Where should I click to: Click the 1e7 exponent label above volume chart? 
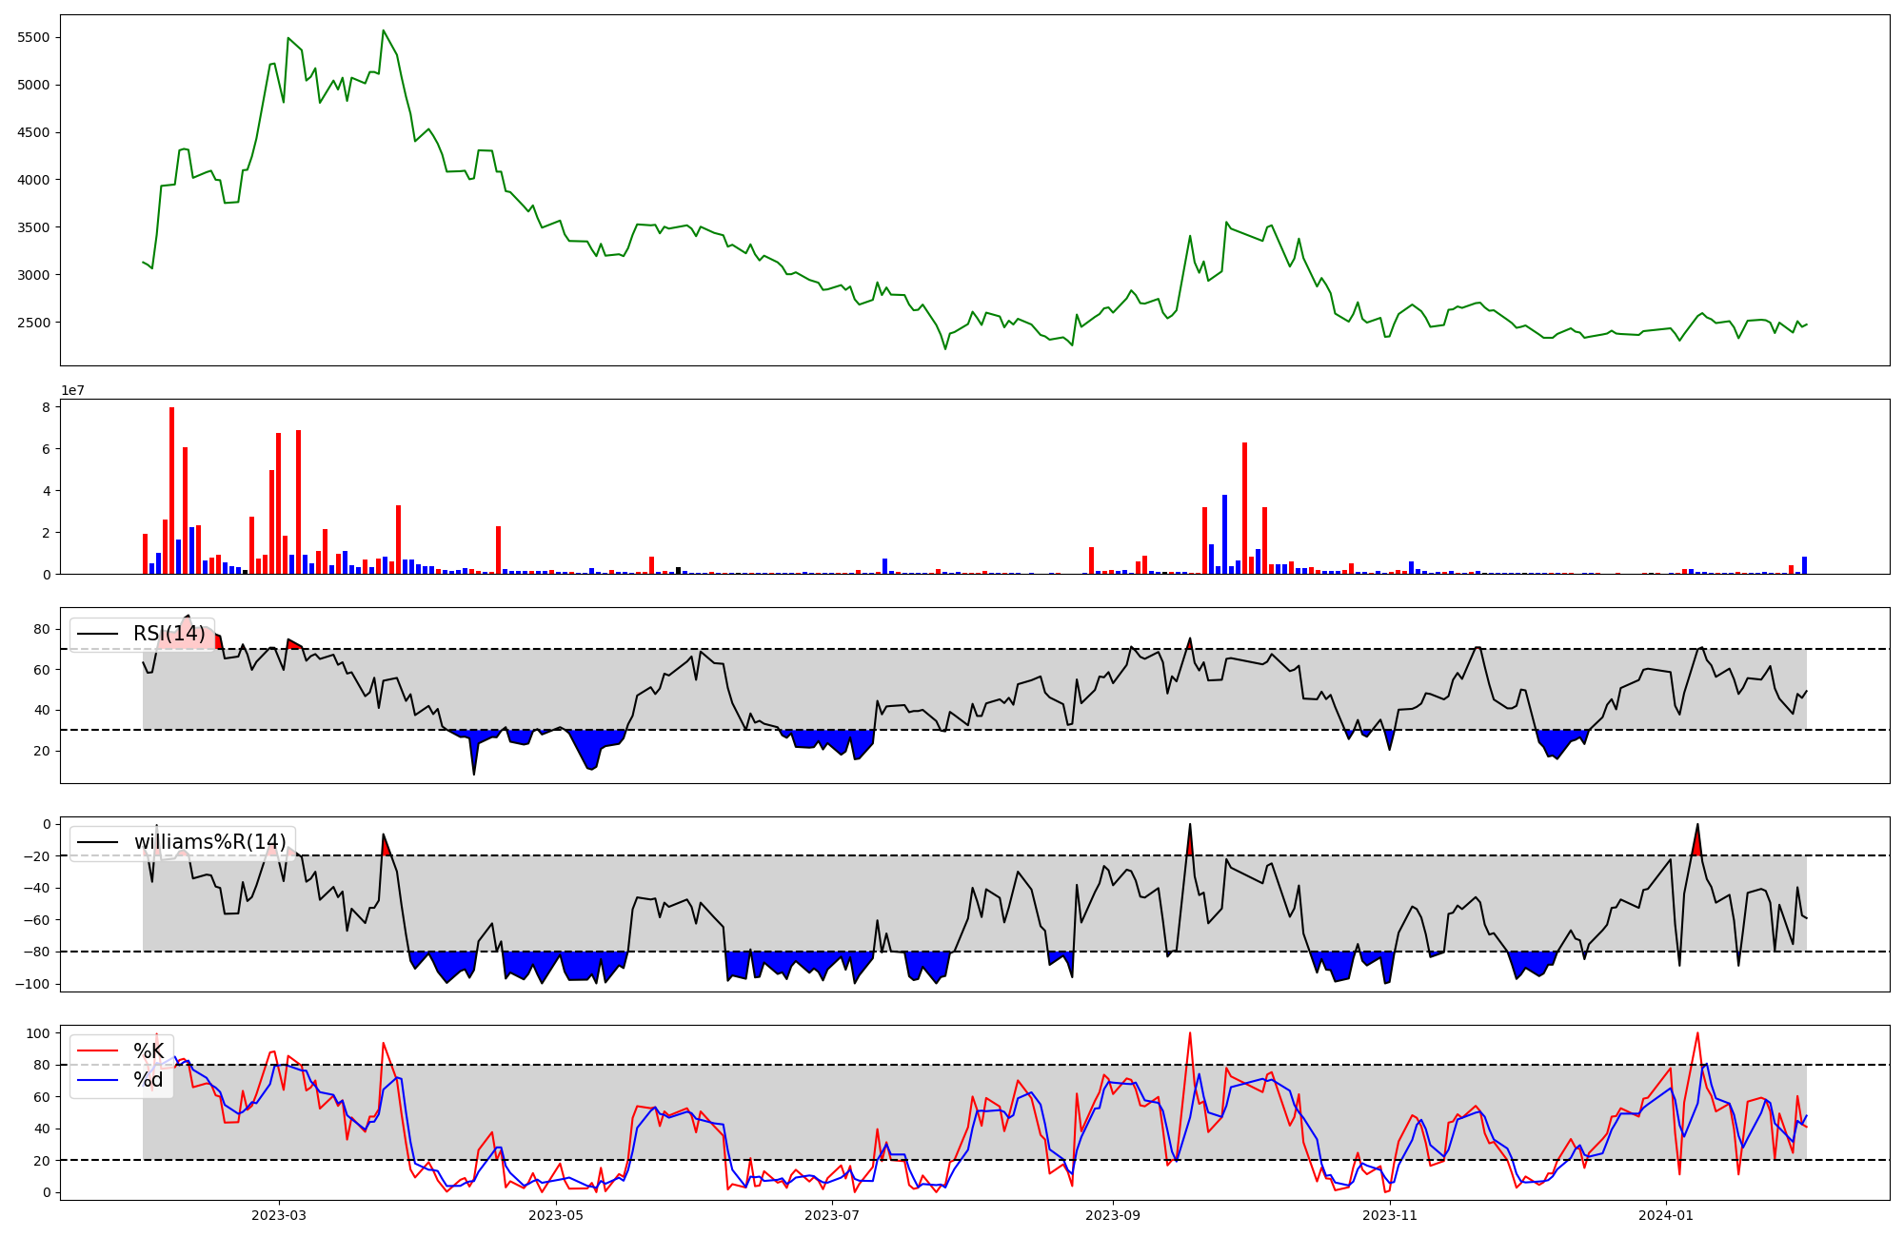pos(72,390)
